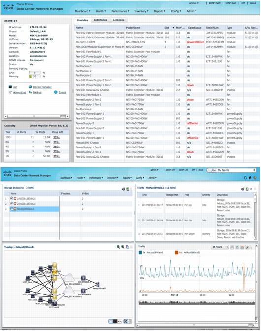261x331 pixels.
Task: Toggle the dark node view under topology
Action: click(115, 321)
